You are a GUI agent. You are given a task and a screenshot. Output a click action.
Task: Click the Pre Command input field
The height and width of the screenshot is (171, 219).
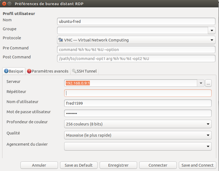pos(136,50)
